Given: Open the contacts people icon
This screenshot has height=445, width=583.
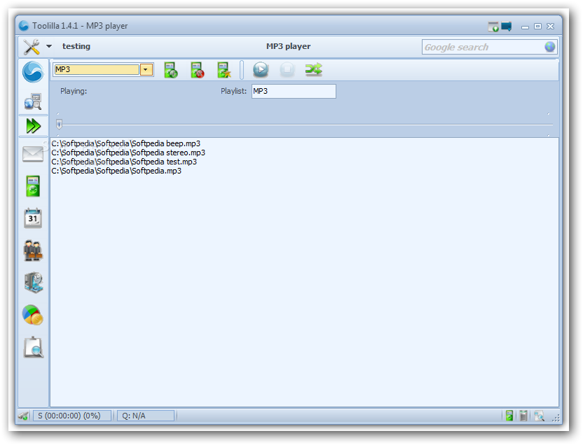Looking at the screenshot, I should (x=33, y=250).
